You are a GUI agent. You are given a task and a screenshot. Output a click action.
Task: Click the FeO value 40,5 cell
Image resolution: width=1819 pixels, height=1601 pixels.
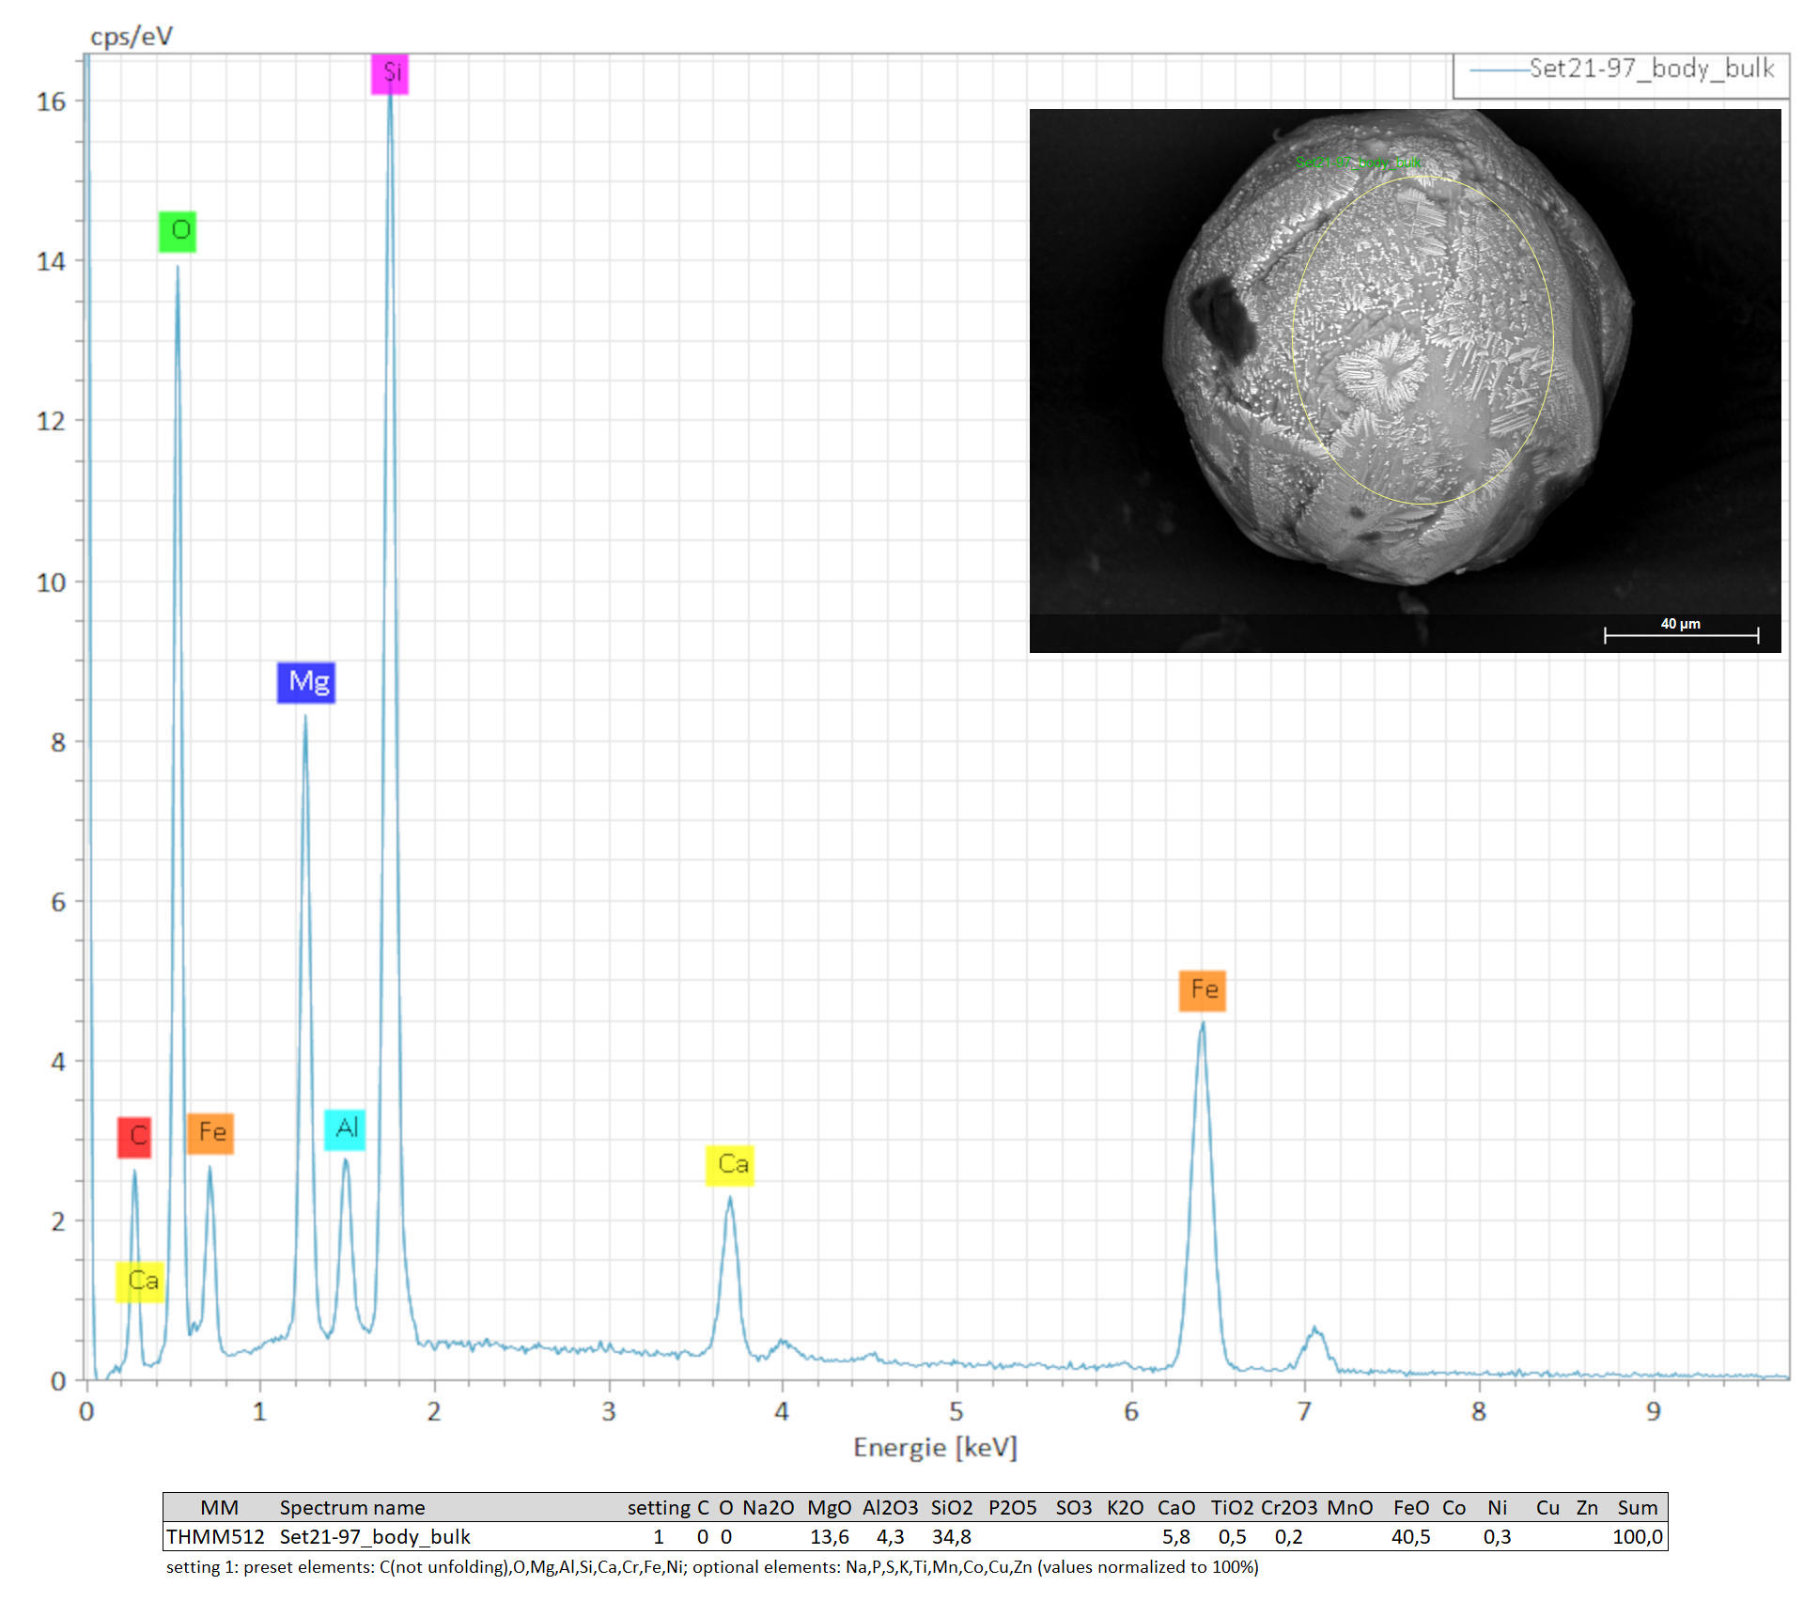tap(1410, 1537)
